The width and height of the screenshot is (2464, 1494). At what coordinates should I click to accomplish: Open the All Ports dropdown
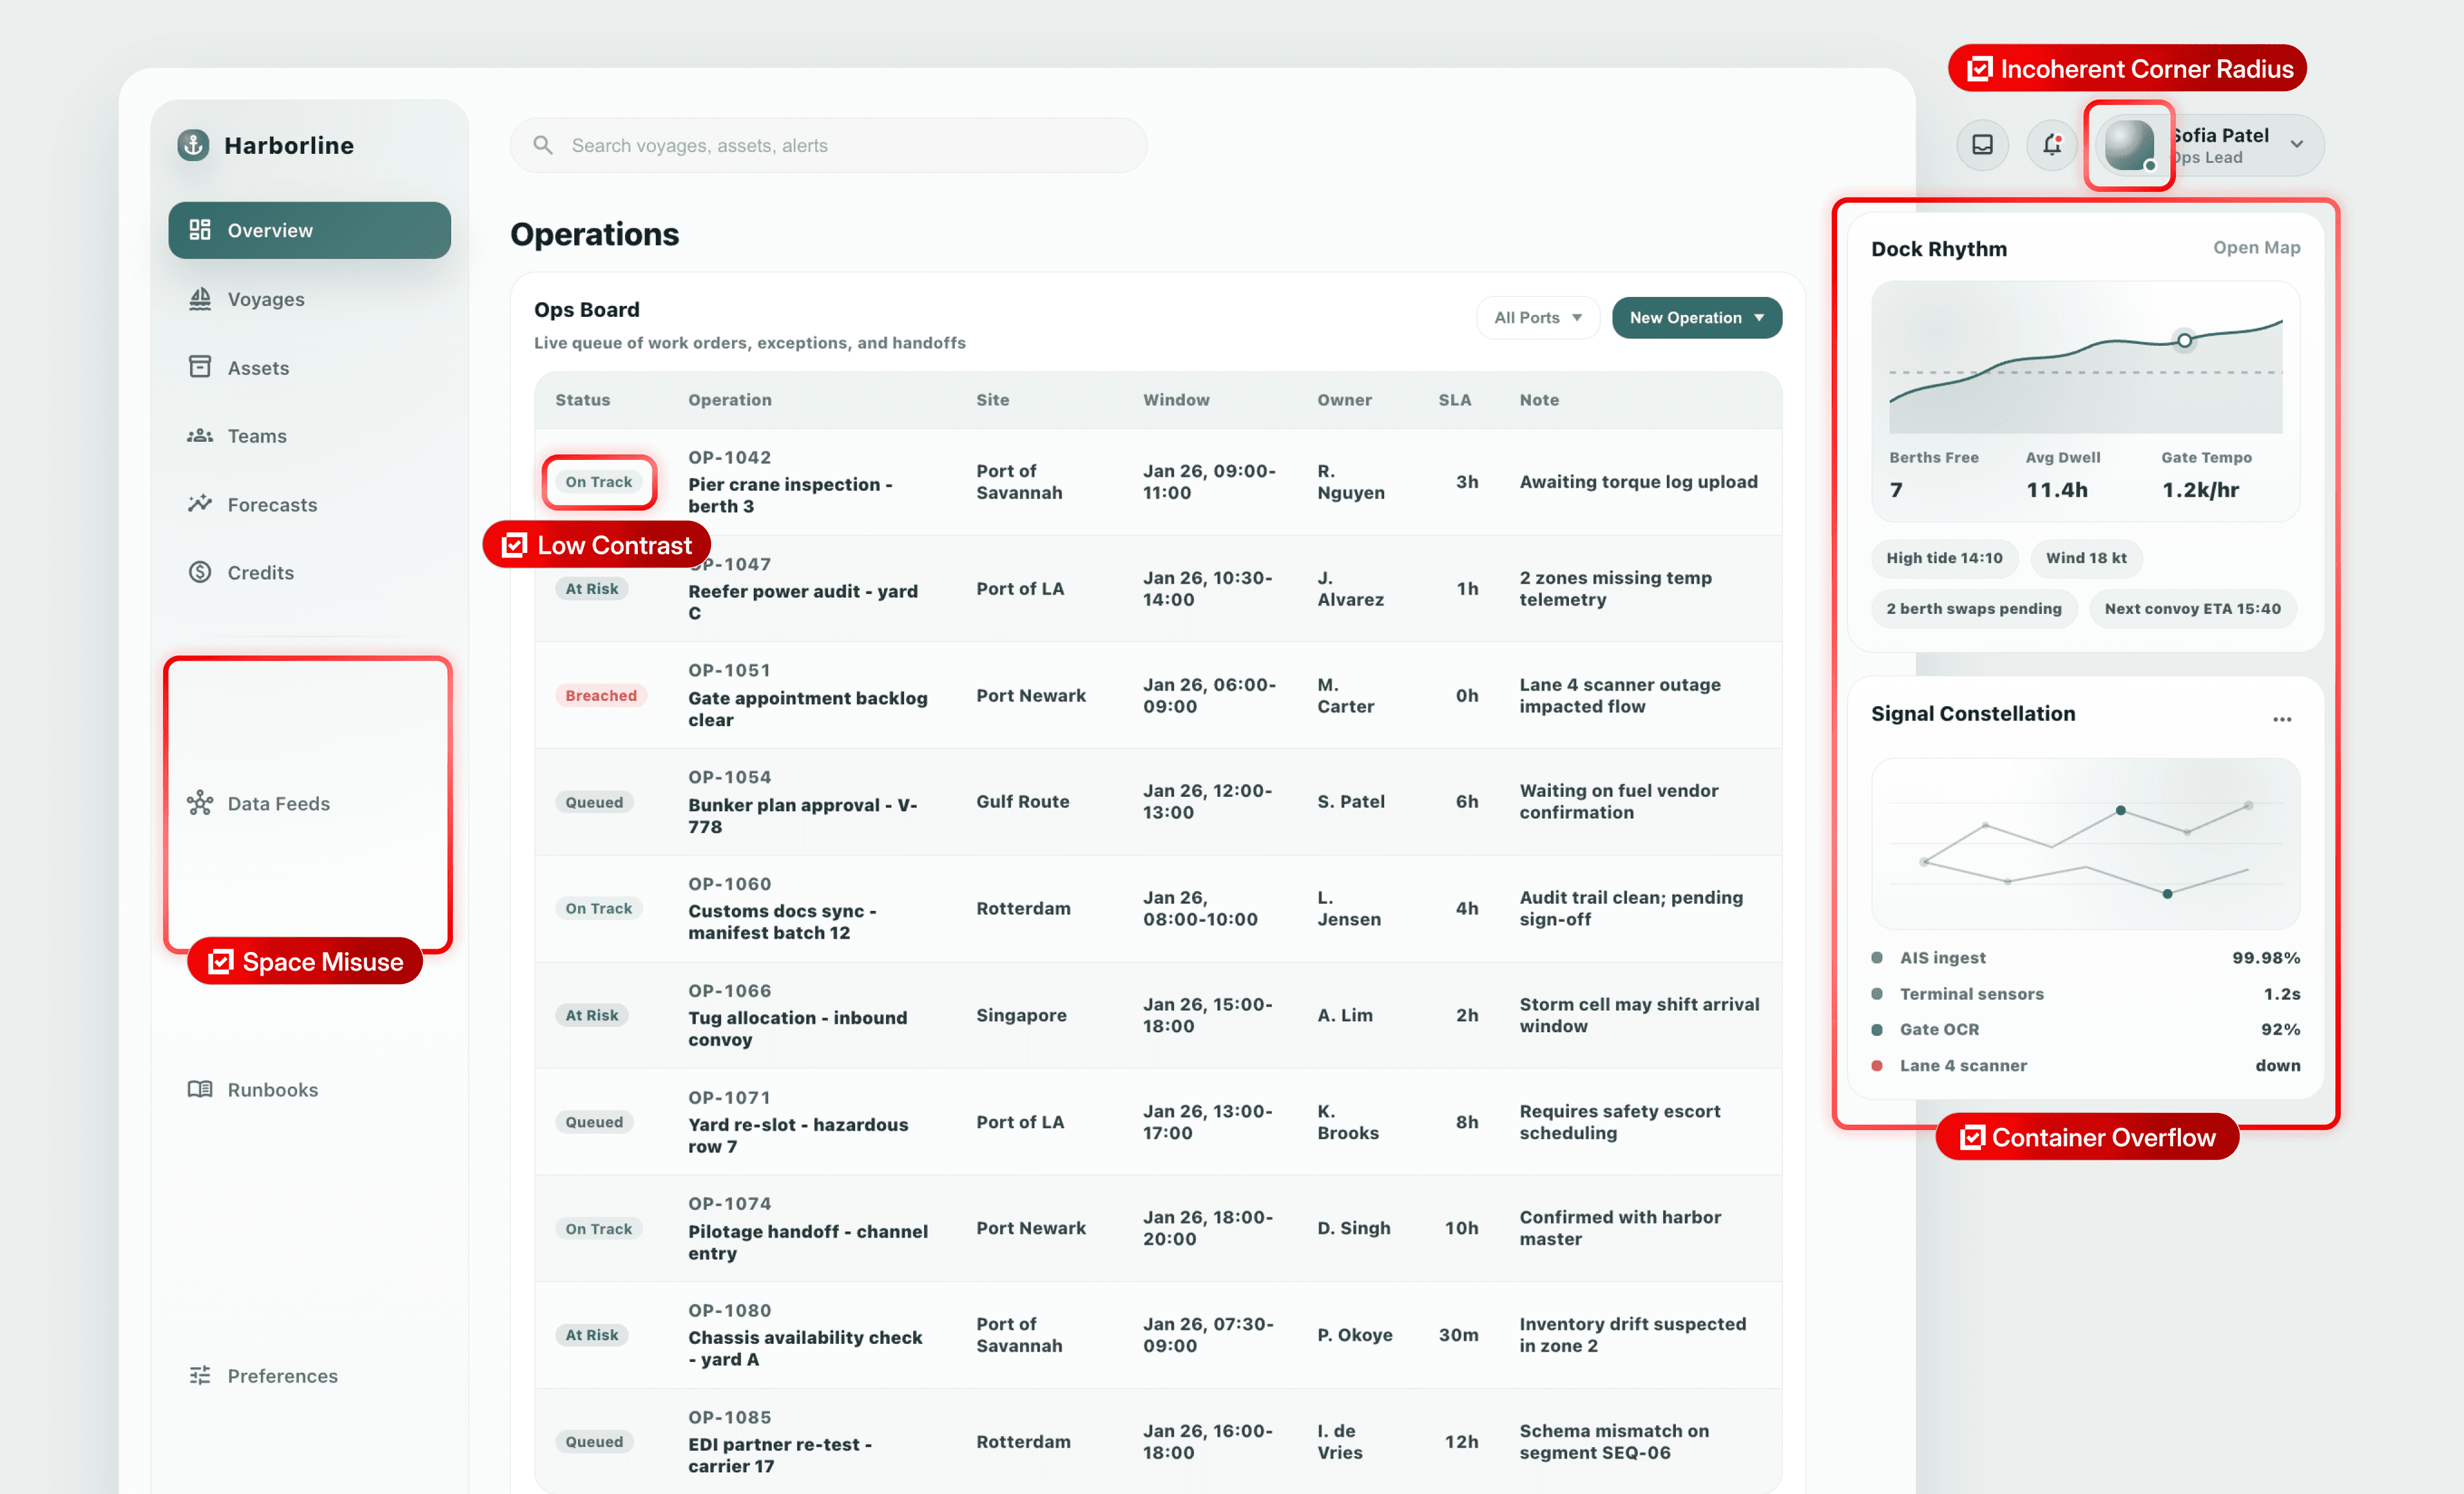point(1537,317)
